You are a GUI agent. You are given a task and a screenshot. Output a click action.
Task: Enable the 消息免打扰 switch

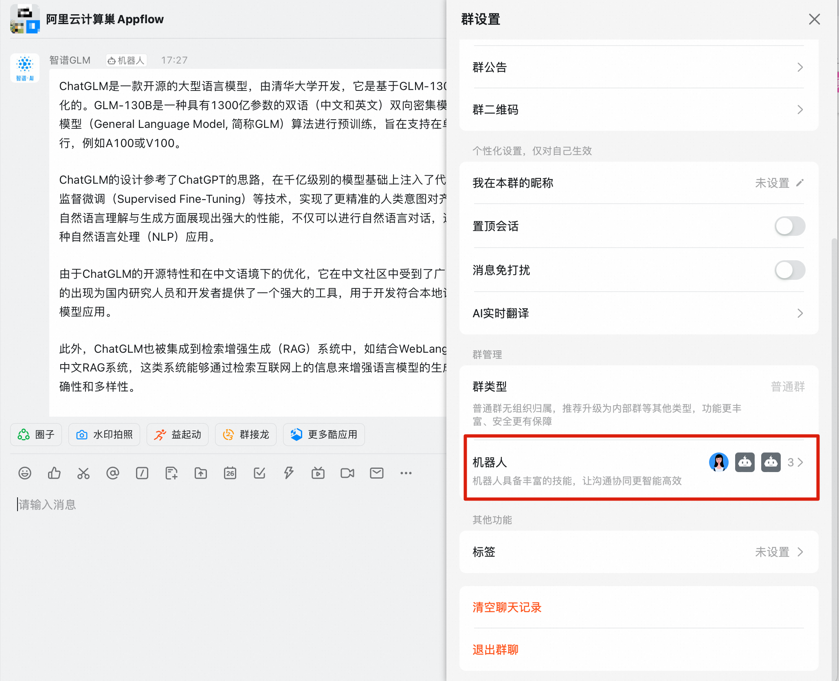tap(789, 270)
